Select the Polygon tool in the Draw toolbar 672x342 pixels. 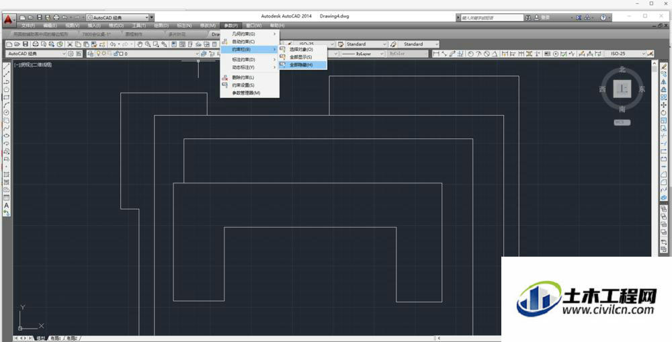7,89
